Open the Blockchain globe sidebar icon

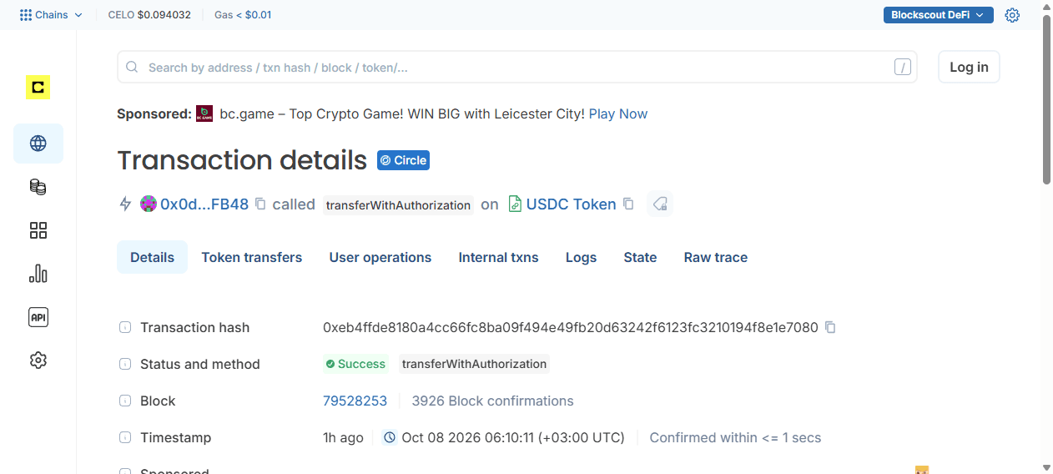point(38,144)
